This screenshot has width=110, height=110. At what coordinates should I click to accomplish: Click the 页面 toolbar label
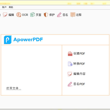coord(38,15)
